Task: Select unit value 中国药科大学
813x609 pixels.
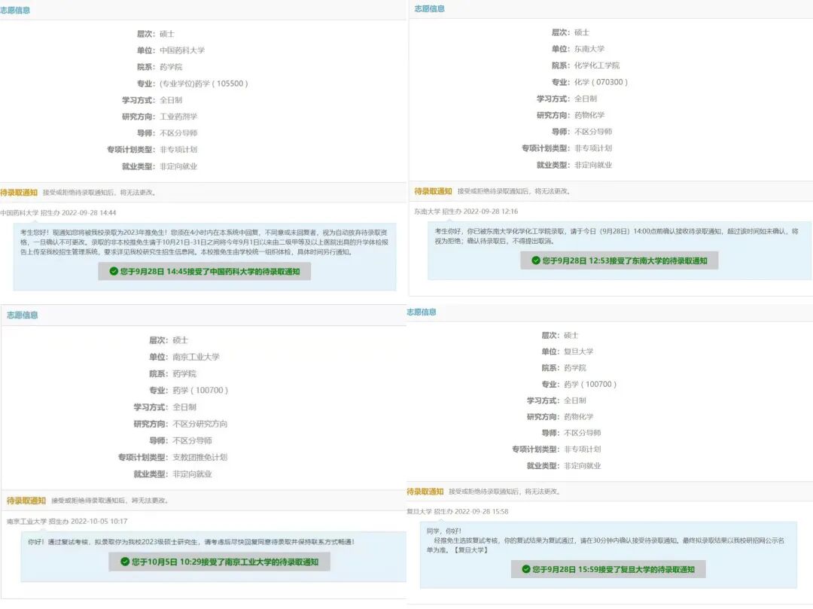Action: (x=182, y=50)
